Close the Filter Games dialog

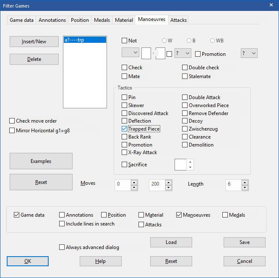pyautogui.click(x=271, y=5)
